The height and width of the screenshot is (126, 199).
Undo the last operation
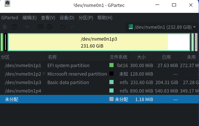[63, 26]
